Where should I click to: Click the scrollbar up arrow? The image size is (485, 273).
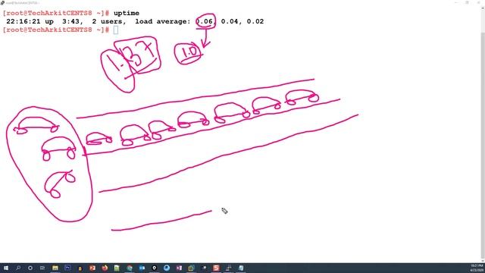pyautogui.click(x=483, y=8)
